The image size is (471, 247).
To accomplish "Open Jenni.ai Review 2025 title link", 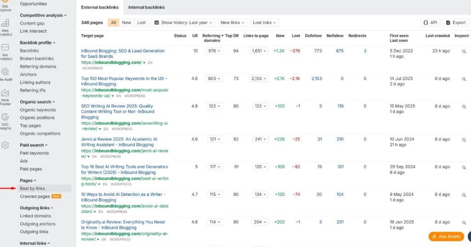I will [x=119, y=142].
